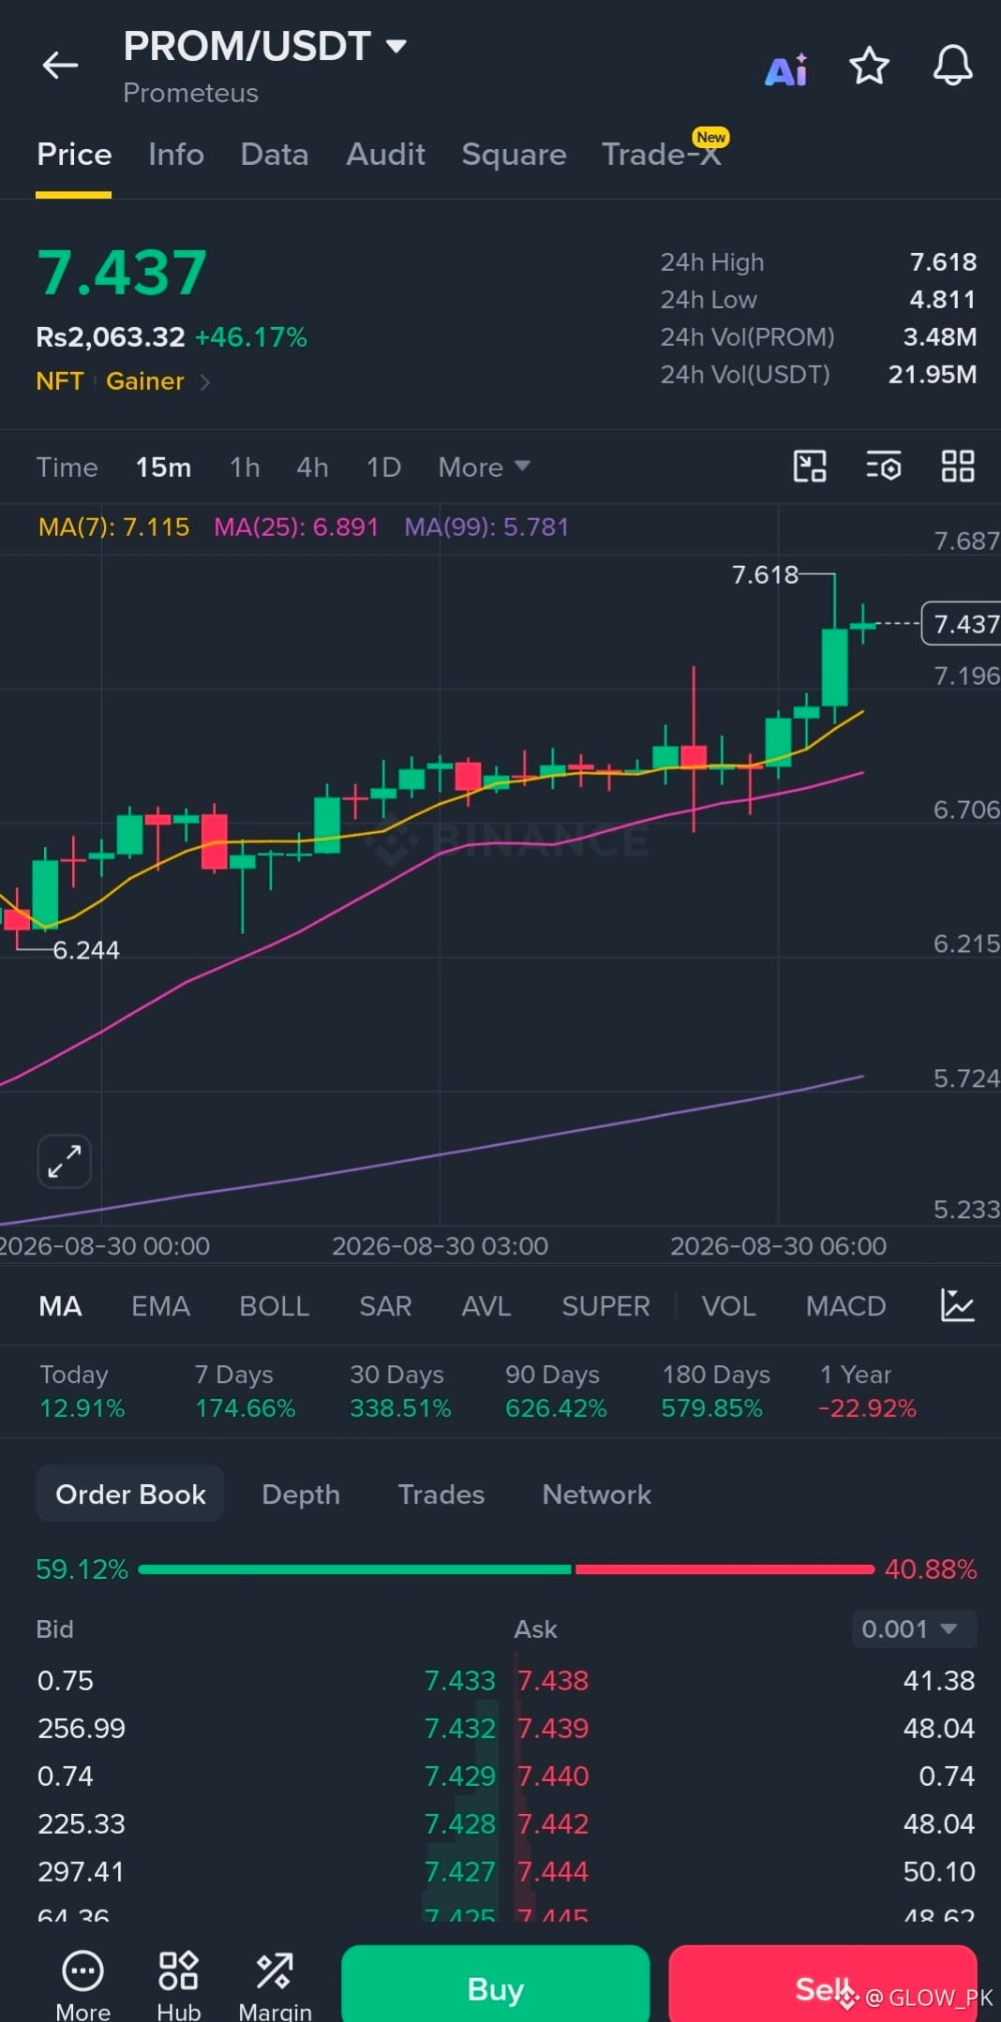Open the chart layout grid icon
Viewport: 1001px width, 2022px height.
(958, 466)
